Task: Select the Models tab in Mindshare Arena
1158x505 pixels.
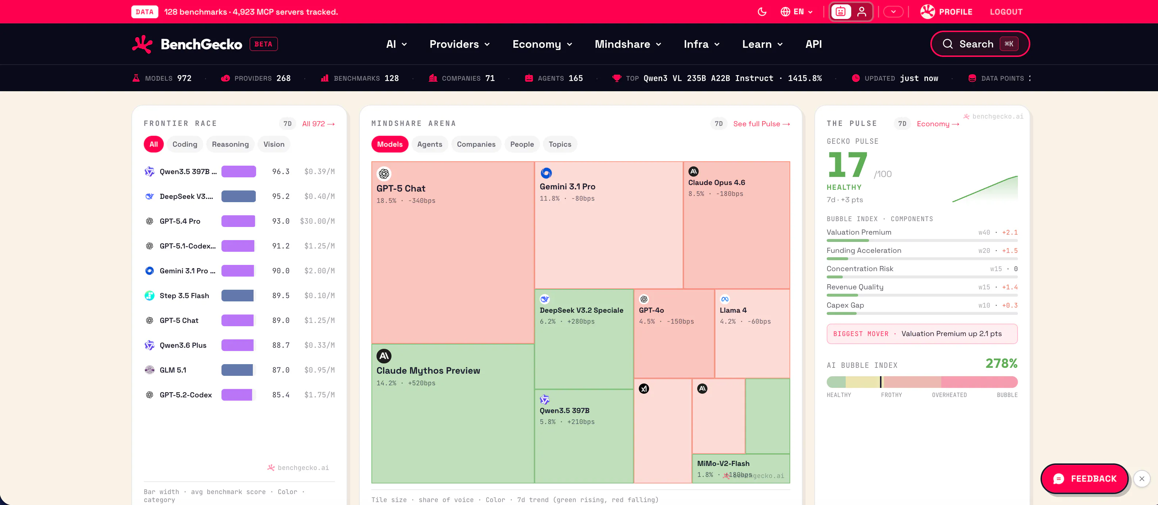Action: point(390,144)
